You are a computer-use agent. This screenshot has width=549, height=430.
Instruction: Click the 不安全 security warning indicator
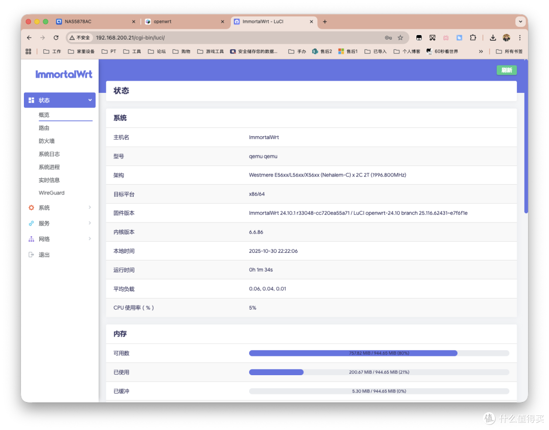pos(80,38)
